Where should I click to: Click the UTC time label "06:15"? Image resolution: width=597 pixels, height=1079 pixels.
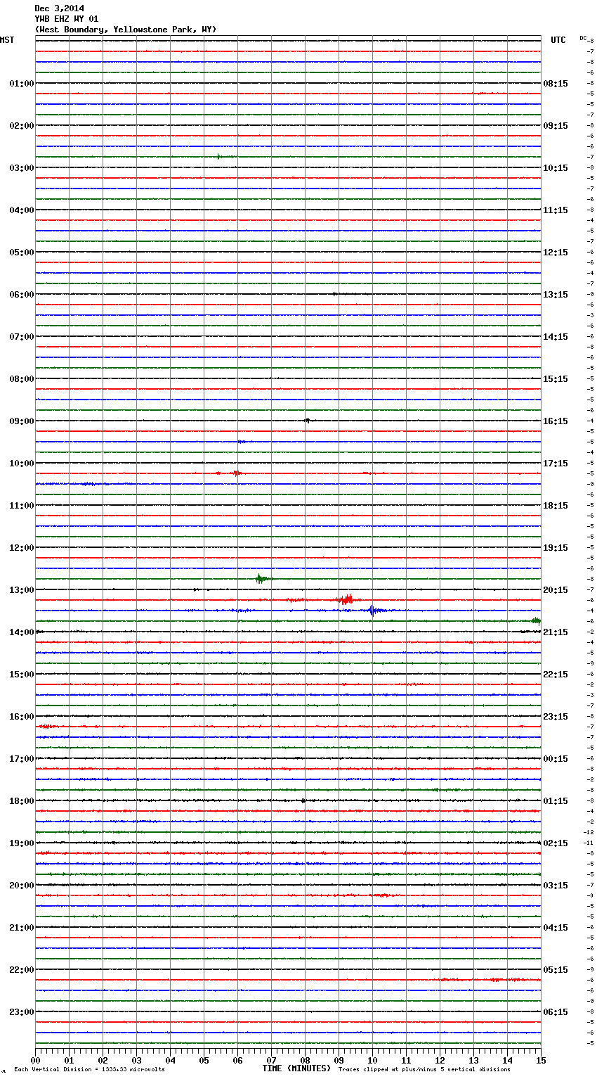(x=556, y=1012)
